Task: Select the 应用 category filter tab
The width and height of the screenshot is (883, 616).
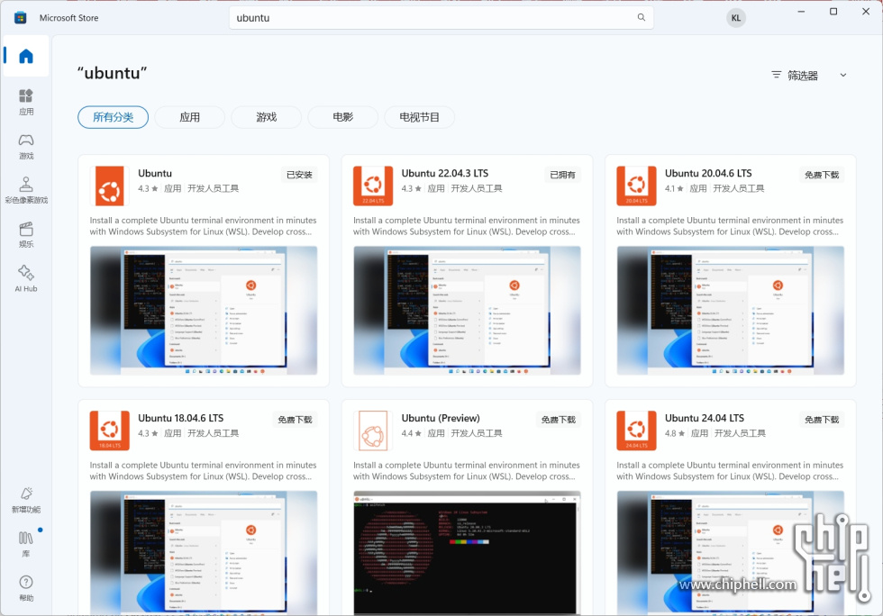Action: pos(190,117)
